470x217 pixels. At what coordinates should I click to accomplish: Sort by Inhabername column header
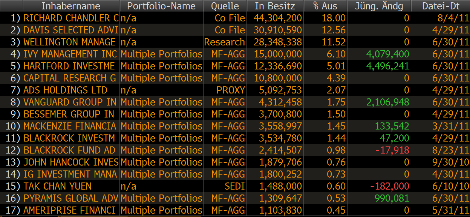click(x=71, y=6)
